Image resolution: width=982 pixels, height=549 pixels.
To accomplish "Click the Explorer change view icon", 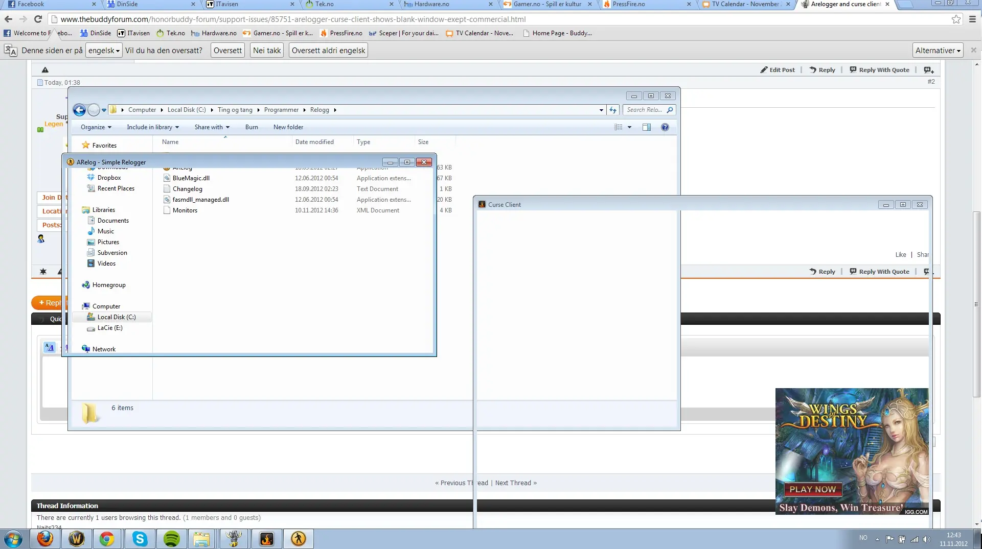I will pyautogui.click(x=619, y=127).
